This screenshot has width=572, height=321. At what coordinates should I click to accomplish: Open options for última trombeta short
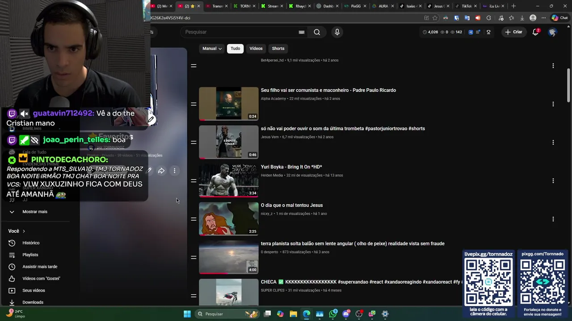[553, 142]
